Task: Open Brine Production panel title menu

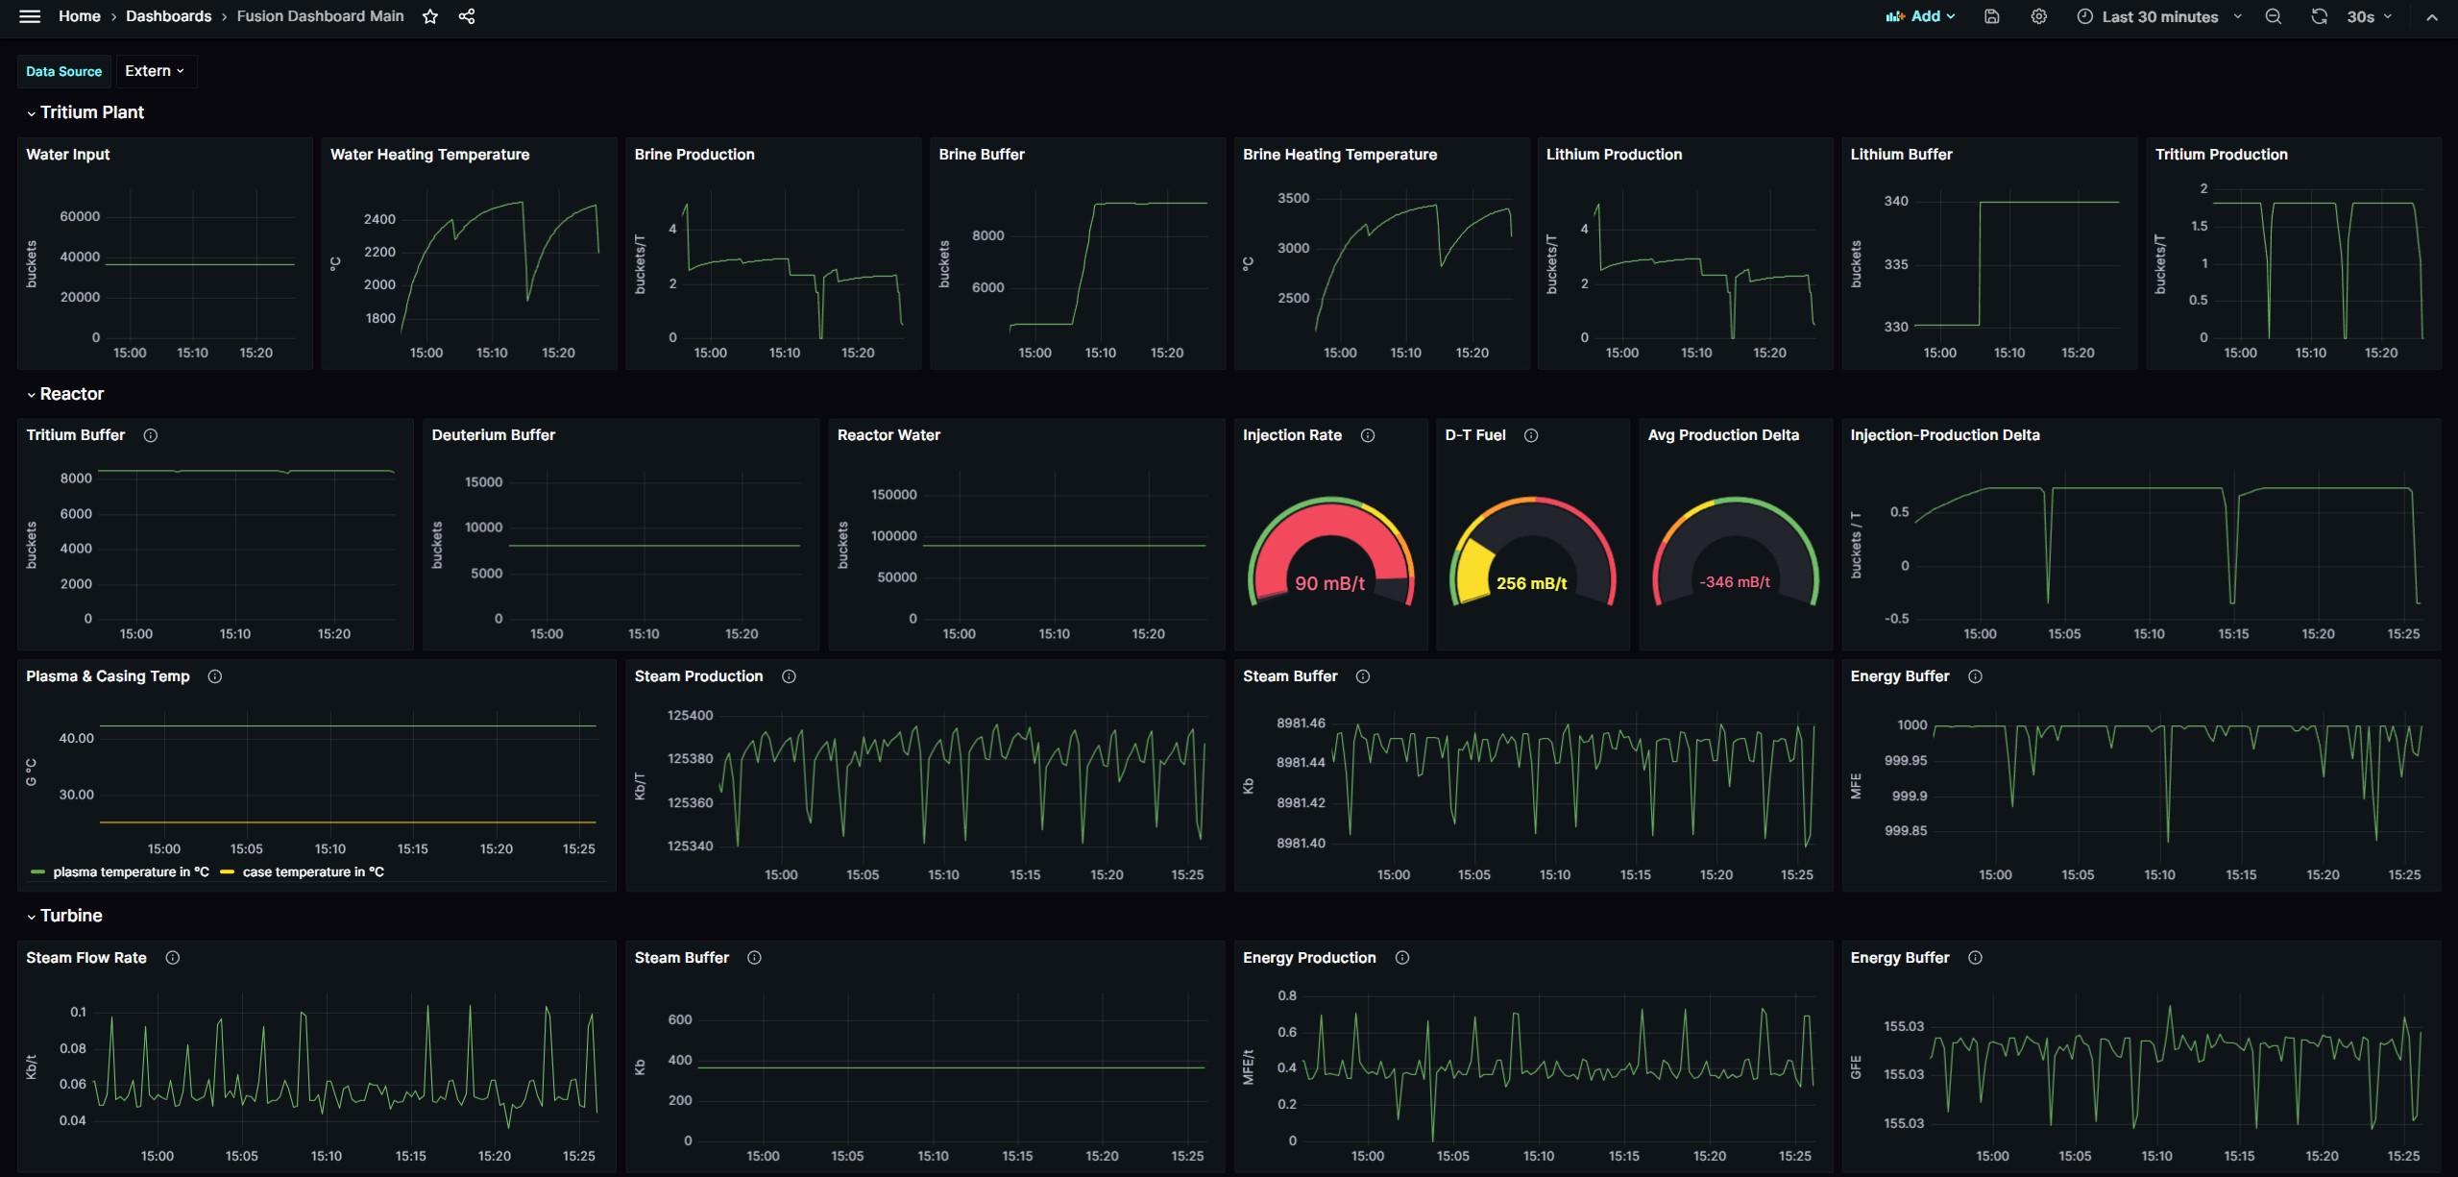Action: coord(694,155)
